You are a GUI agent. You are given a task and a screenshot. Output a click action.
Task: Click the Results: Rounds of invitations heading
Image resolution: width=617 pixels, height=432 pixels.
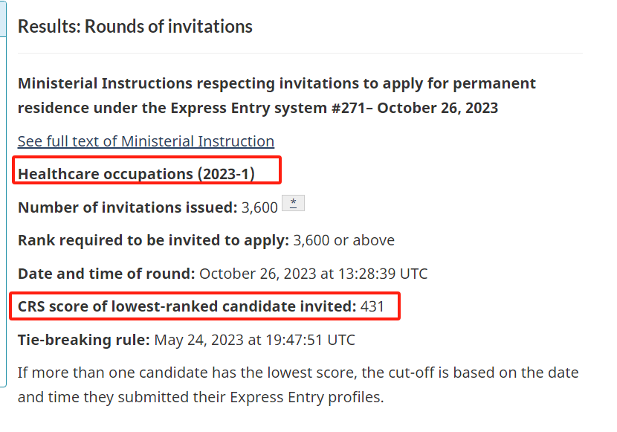pyautogui.click(x=135, y=27)
